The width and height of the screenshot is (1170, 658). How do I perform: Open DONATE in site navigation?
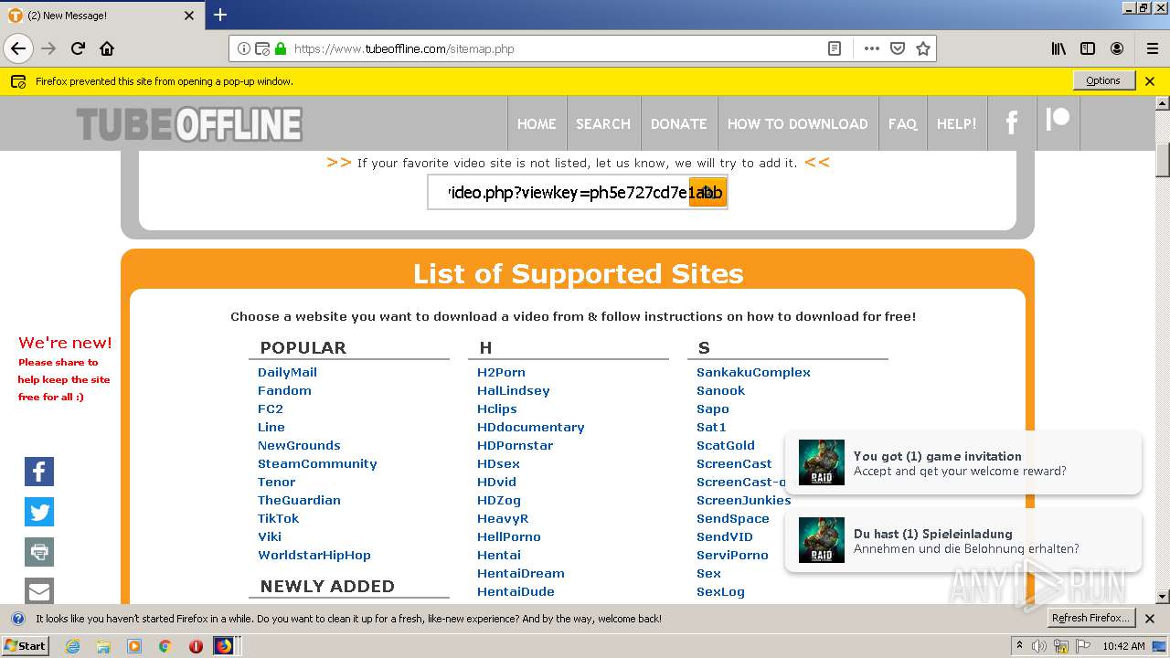[x=678, y=123]
